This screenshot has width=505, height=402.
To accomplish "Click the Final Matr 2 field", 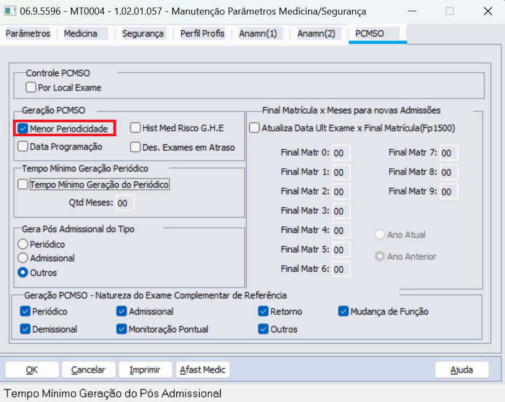I will click(x=341, y=191).
